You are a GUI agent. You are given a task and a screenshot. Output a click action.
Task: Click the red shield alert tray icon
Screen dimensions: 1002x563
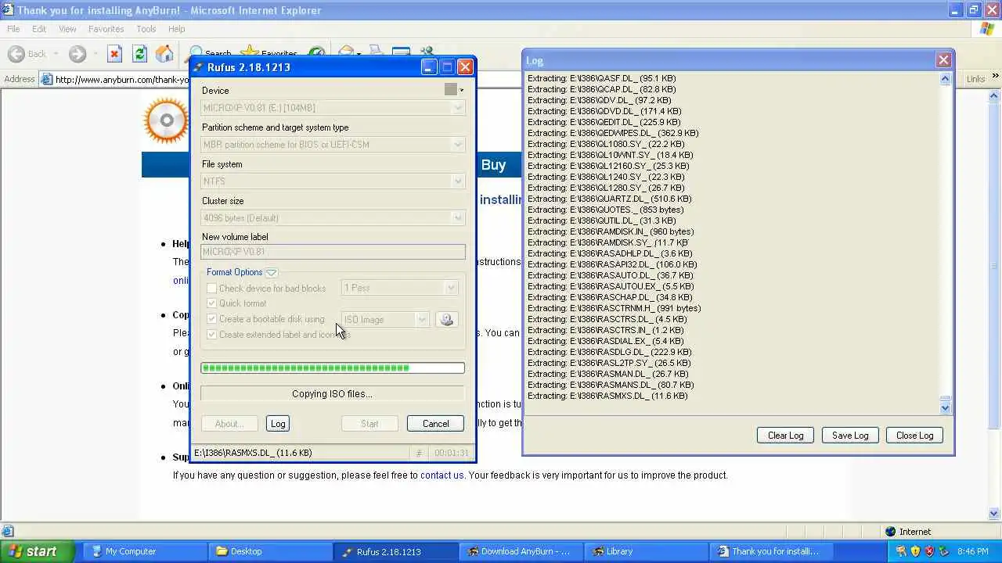tap(929, 551)
